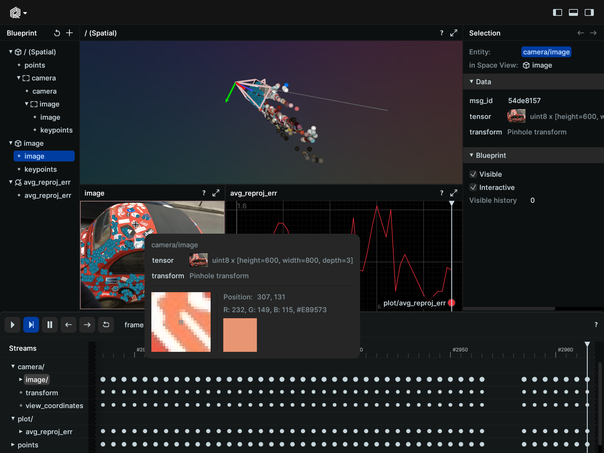The image size is (604, 453).
Task: Select avg_reproj_err entity in Blueprint
Action: 48,195
